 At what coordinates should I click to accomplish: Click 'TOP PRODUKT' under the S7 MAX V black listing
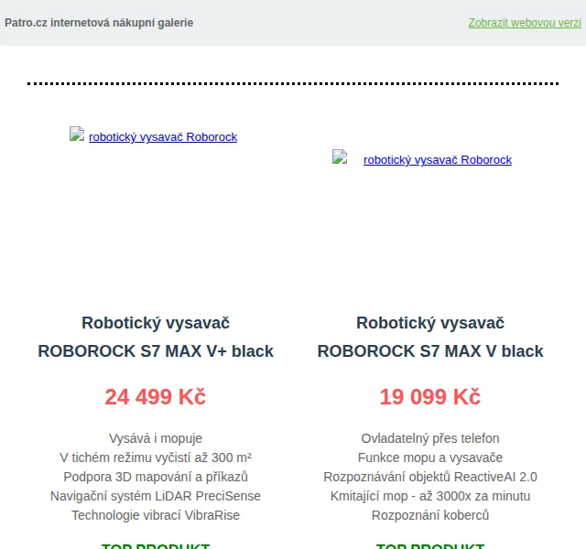click(x=430, y=545)
